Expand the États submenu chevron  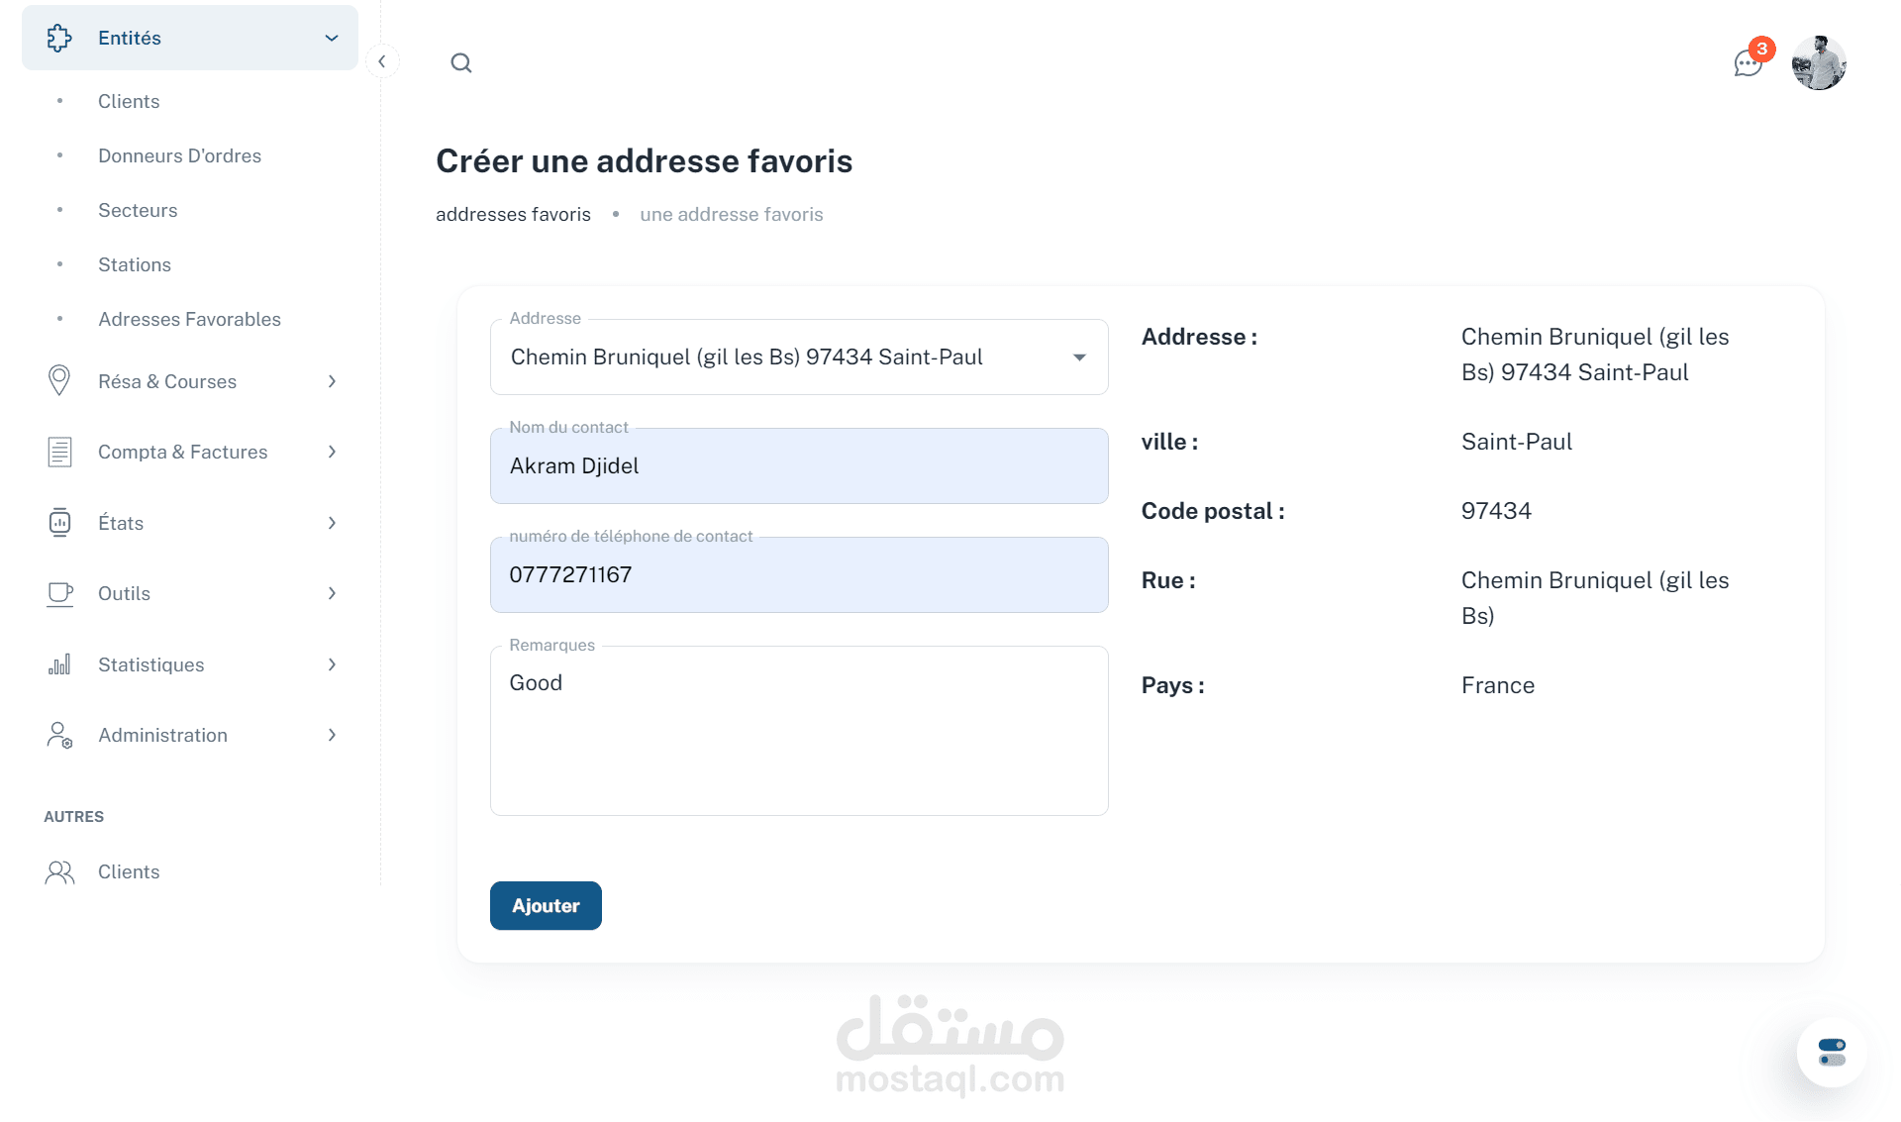pos(332,523)
